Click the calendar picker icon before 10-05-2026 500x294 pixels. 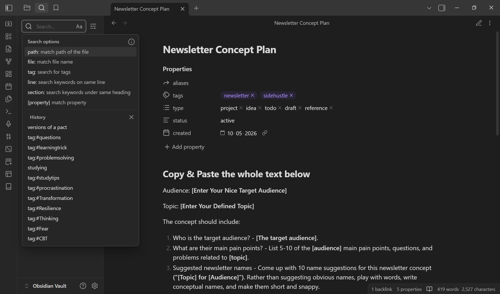(x=223, y=133)
